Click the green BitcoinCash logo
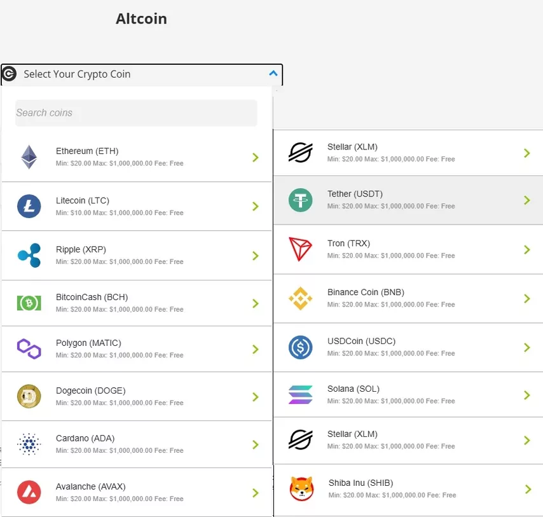Image resolution: width=543 pixels, height=517 pixels. (29, 303)
